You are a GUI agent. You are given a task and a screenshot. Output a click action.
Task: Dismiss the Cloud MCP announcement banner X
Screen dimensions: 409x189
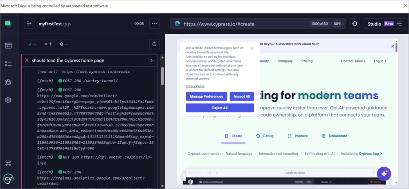pos(393,46)
